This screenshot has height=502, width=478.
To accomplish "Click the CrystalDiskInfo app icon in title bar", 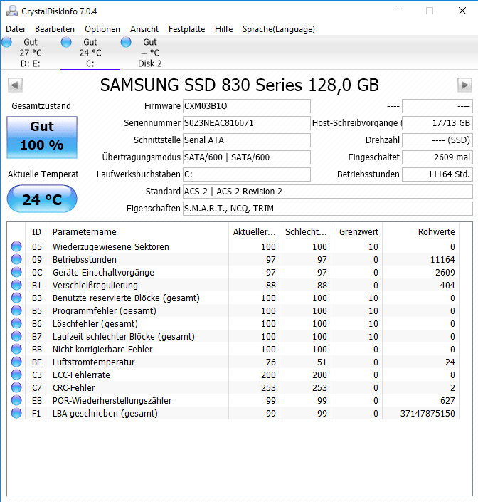I will (12, 11).
